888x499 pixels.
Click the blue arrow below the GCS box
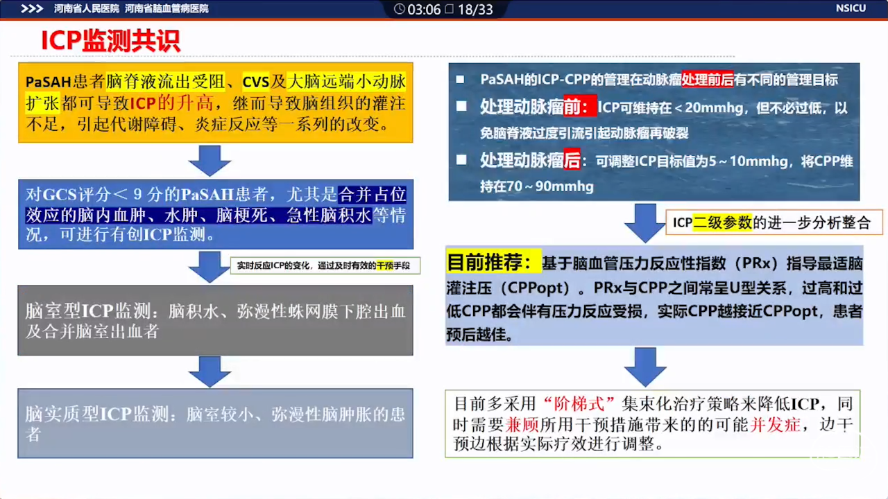point(209,266)
